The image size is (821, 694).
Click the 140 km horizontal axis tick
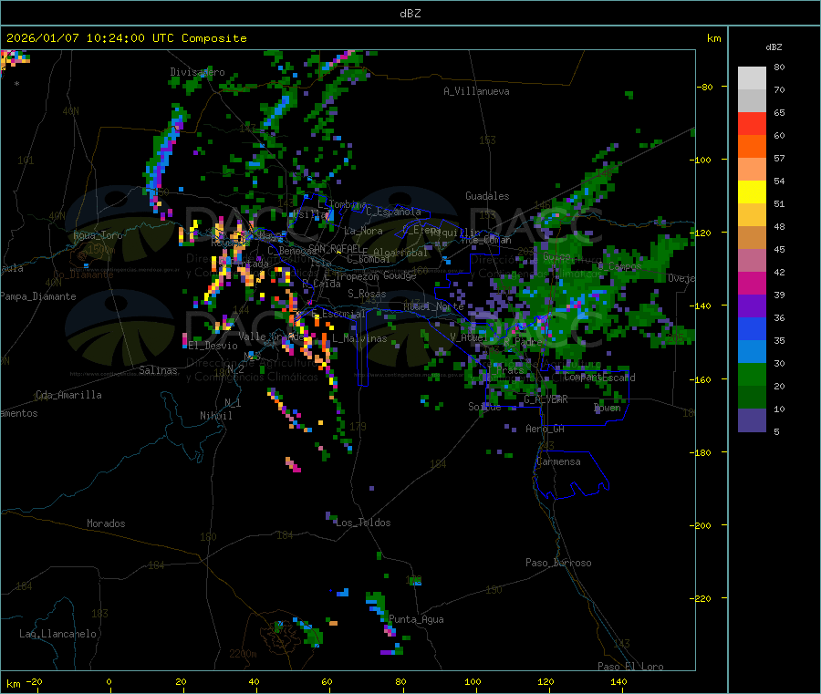[618, 681]
